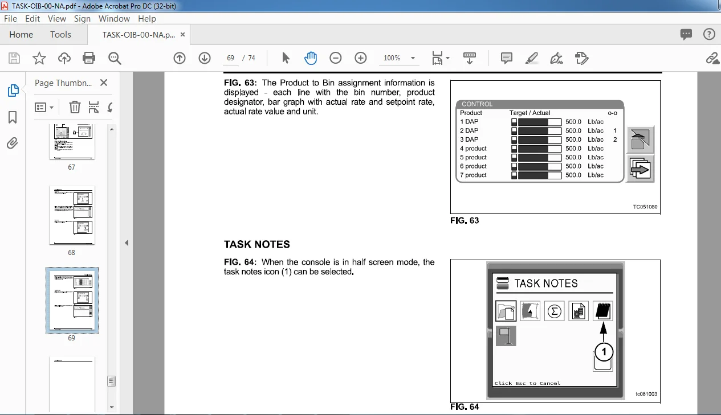
Task: Share a link using the link icon
Action: click(712, 58)
